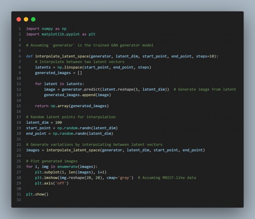
Task: Click 'Random latent points for interpolation' comment
Action: point(71,117)
